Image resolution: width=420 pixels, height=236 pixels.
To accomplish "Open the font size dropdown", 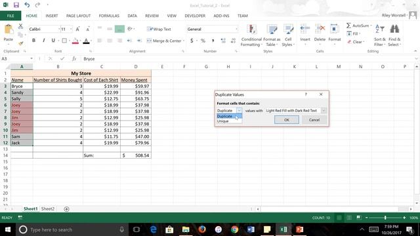I will click(x=71, y=29).
